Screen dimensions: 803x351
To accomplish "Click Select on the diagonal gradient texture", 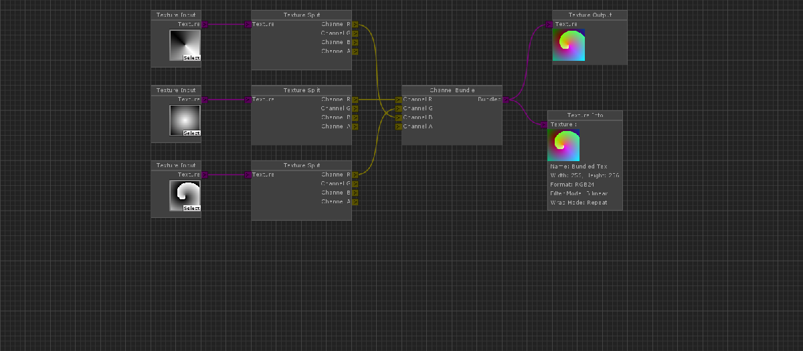I will tap(192, 58).
